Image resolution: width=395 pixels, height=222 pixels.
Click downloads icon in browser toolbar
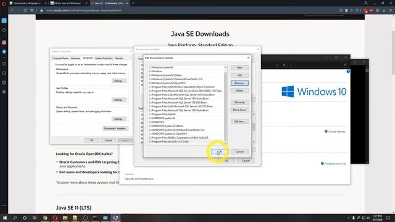(384, 10)
